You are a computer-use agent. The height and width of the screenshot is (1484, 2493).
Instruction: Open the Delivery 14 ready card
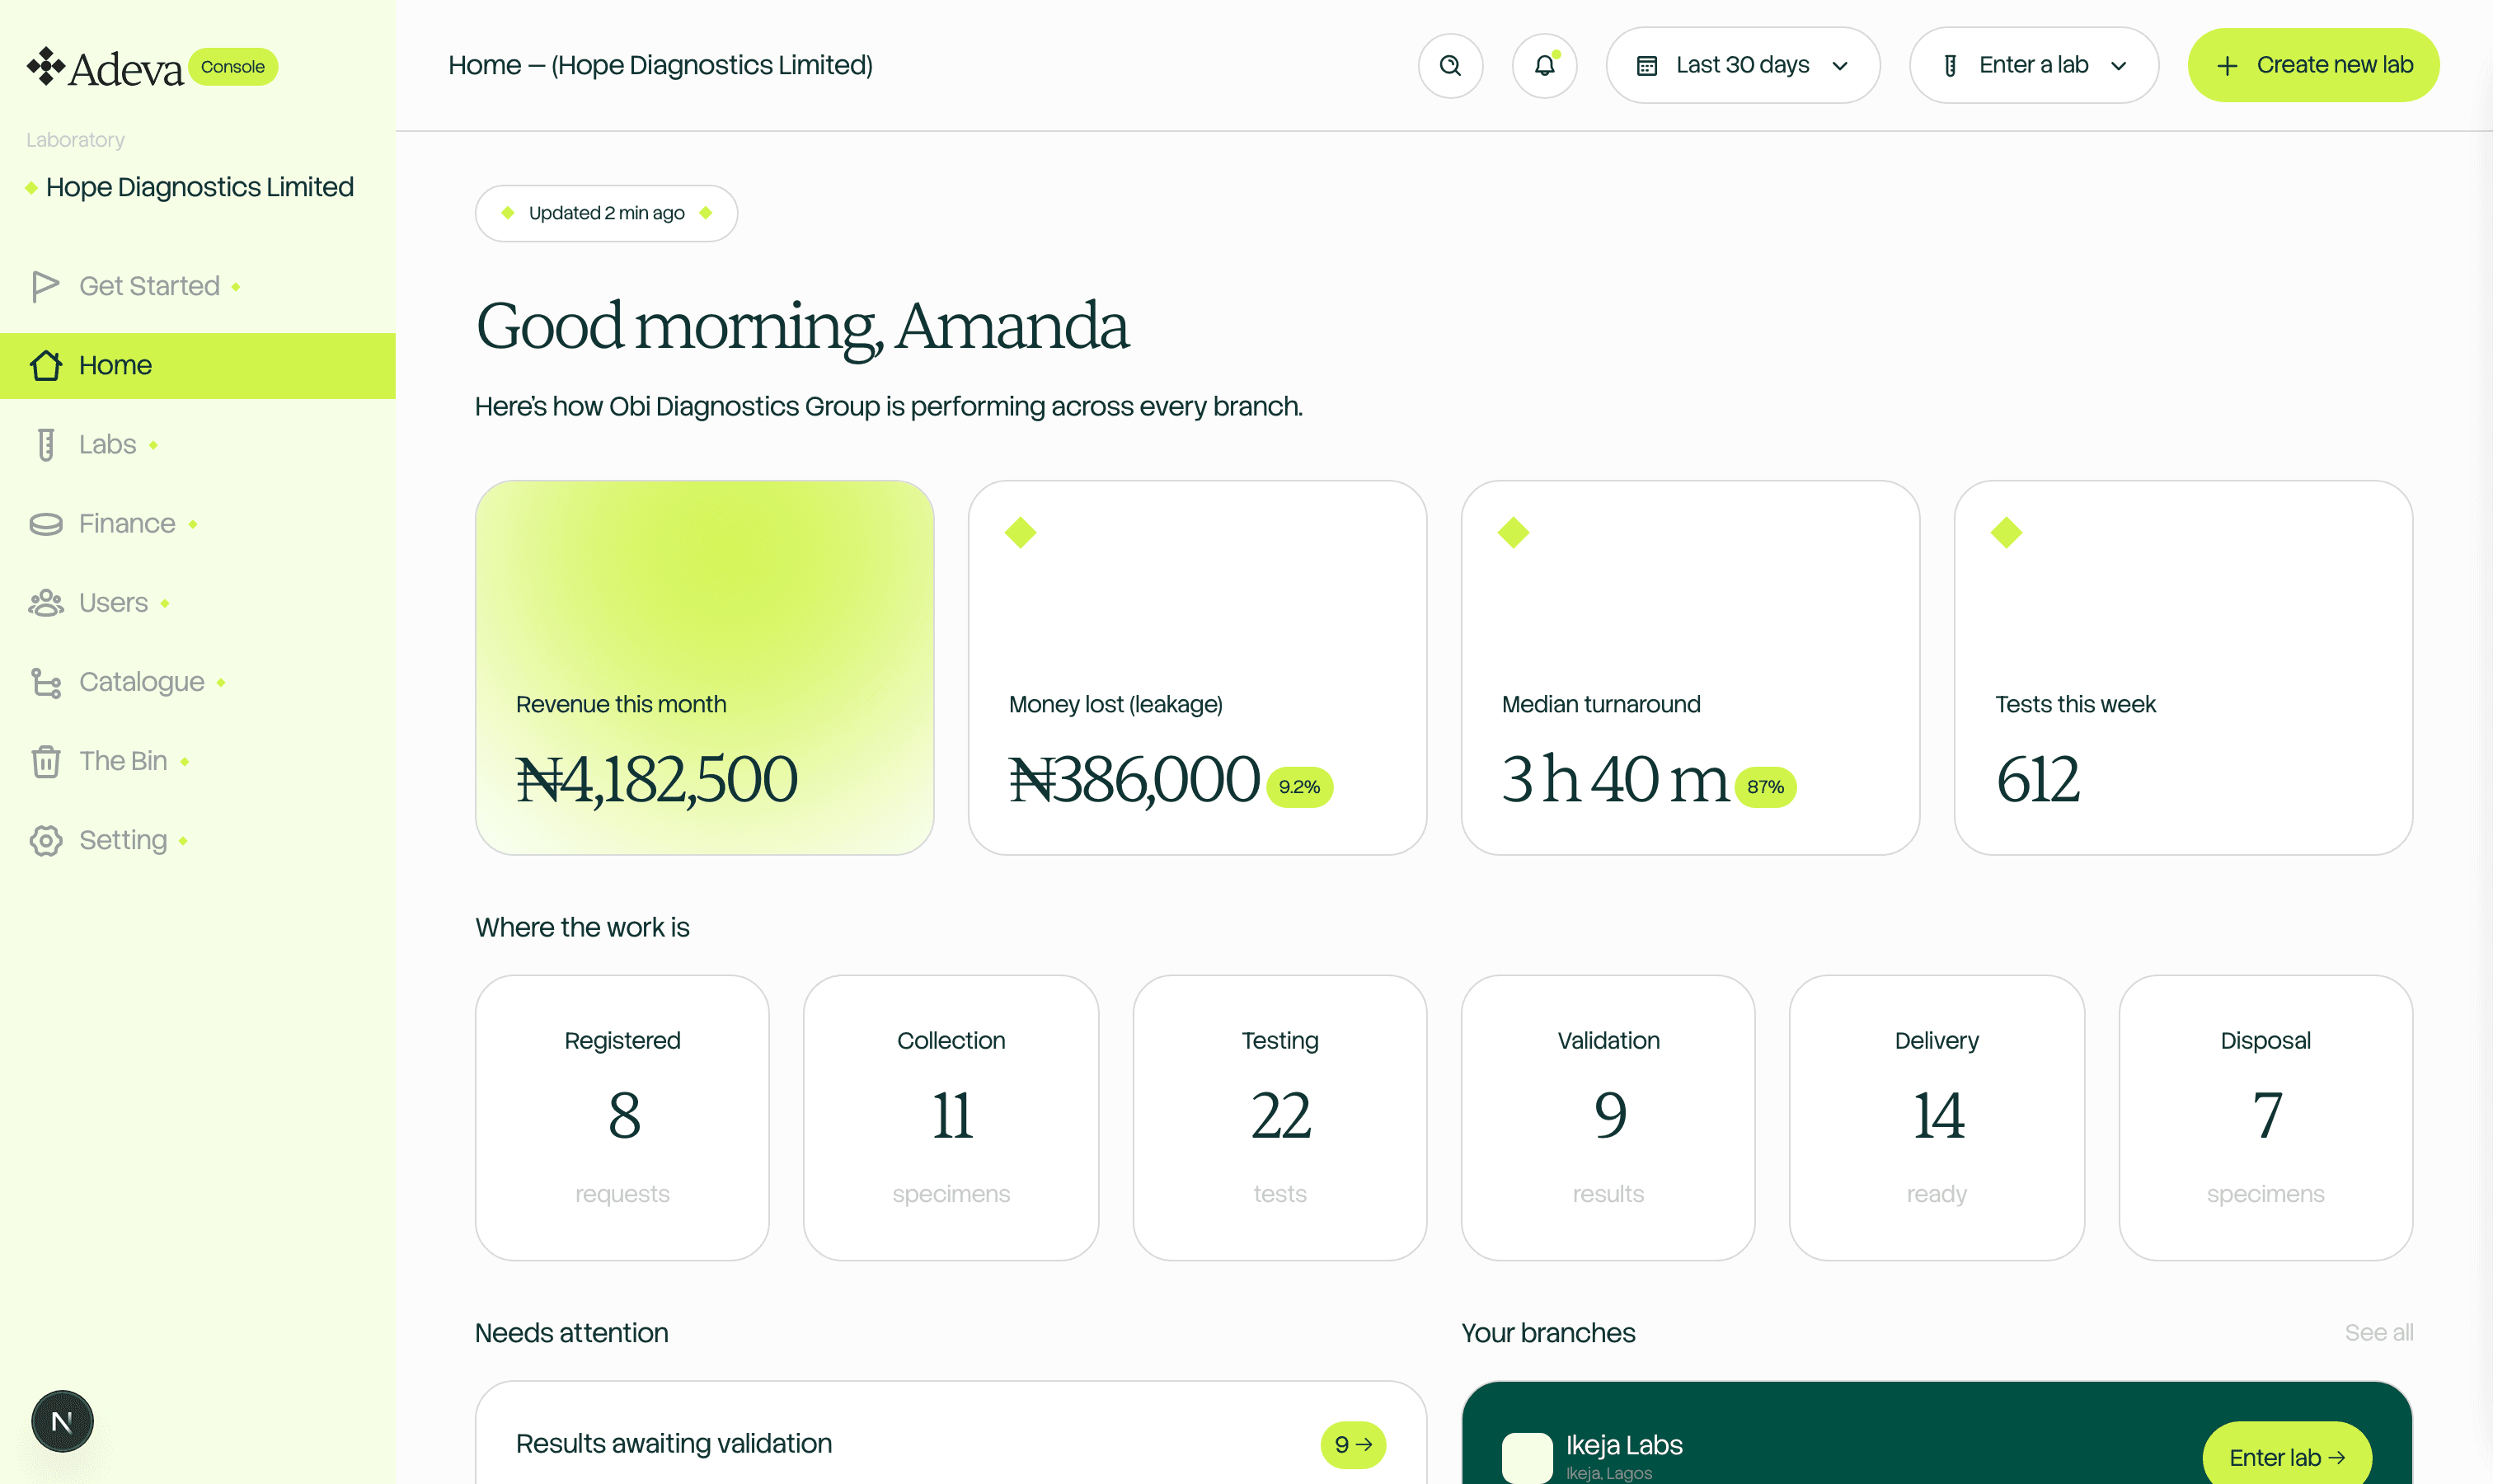(x=1937, y=1117)
